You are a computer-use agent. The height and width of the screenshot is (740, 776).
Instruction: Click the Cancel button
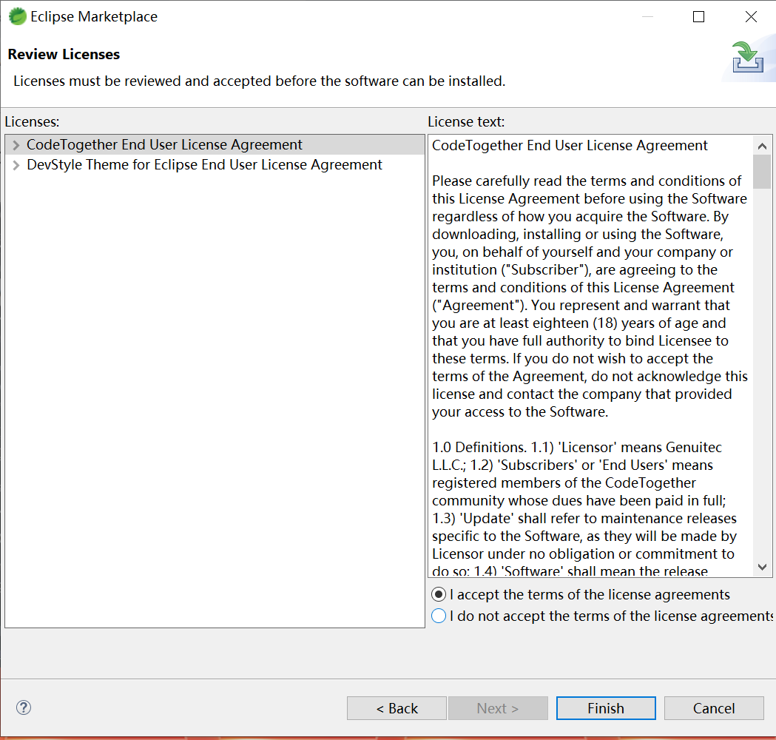713,708
